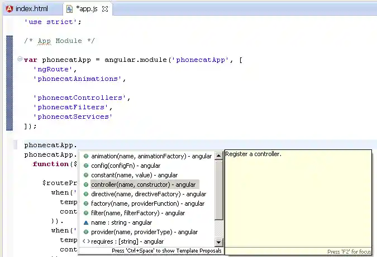377x257 pixels.
Task: Choose config(configFn) proposal
Action: [x=126, y=166]
